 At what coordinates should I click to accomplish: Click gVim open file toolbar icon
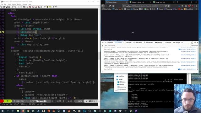tap(1, 7)
